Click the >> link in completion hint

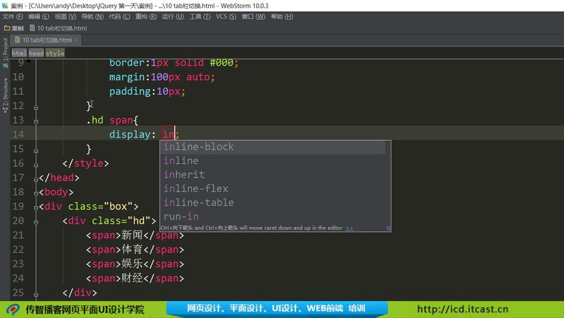pyautogui.click(x=349, y=228)
